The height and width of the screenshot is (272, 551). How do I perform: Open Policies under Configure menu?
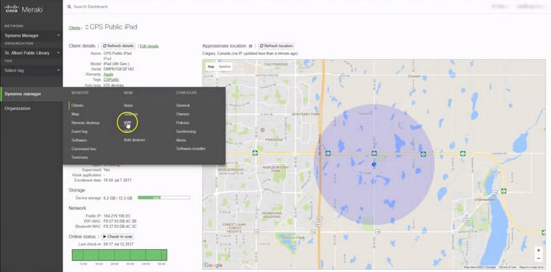pos(183,123)
